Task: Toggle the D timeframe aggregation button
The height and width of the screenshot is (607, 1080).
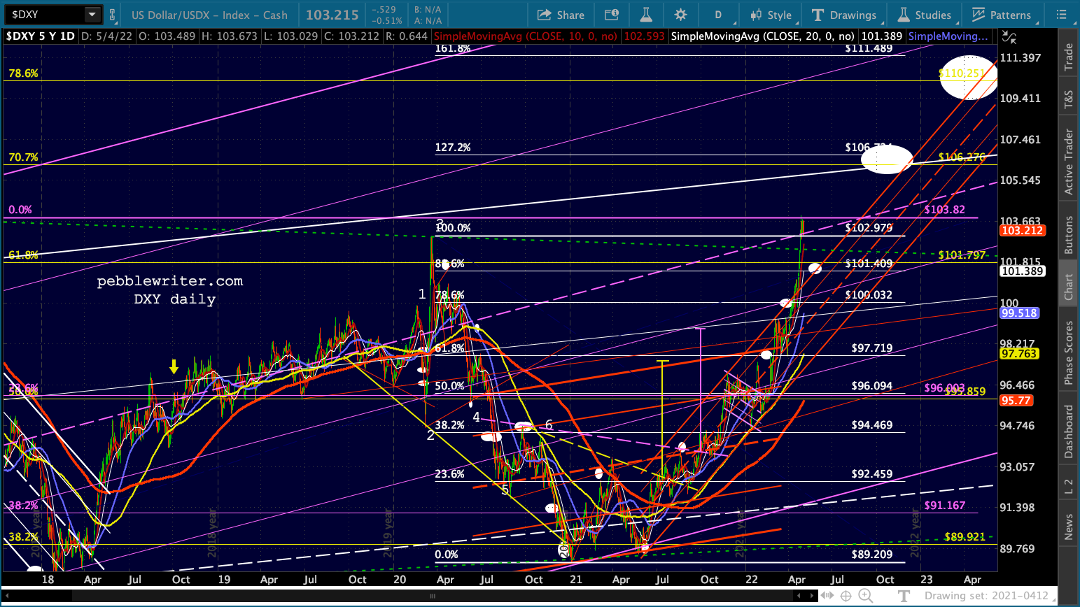Action: 718,15
